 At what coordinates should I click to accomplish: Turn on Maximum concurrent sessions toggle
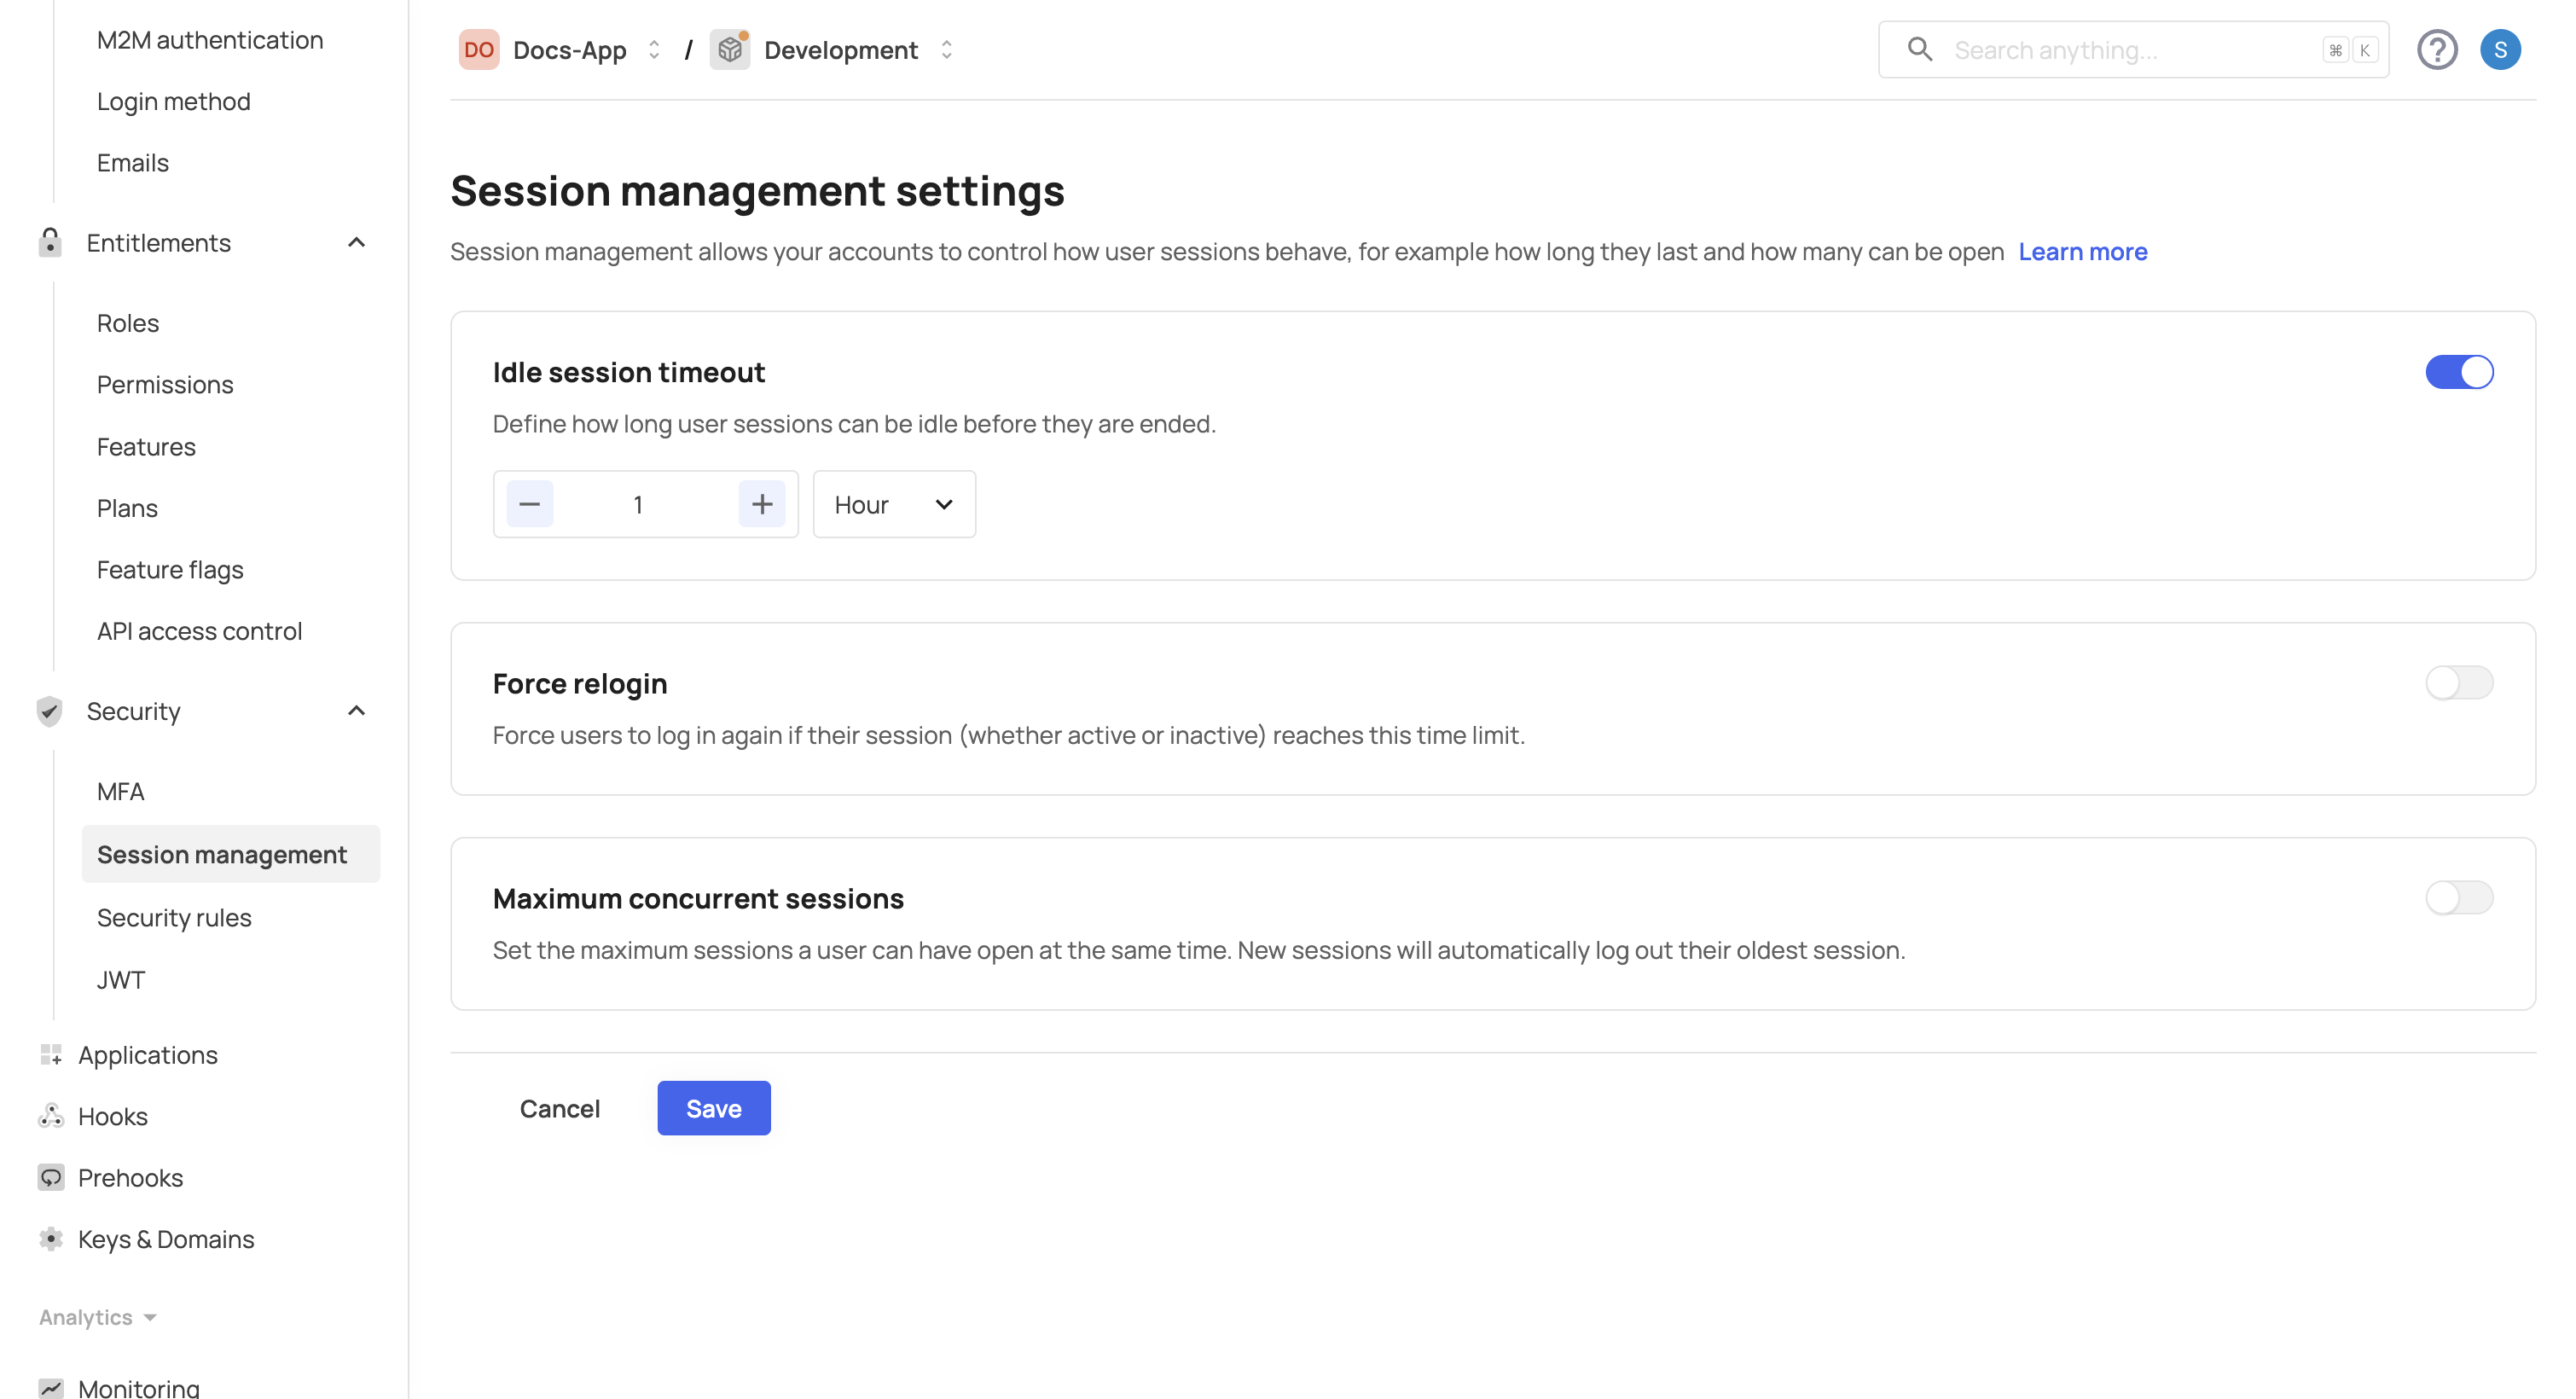2458,898
